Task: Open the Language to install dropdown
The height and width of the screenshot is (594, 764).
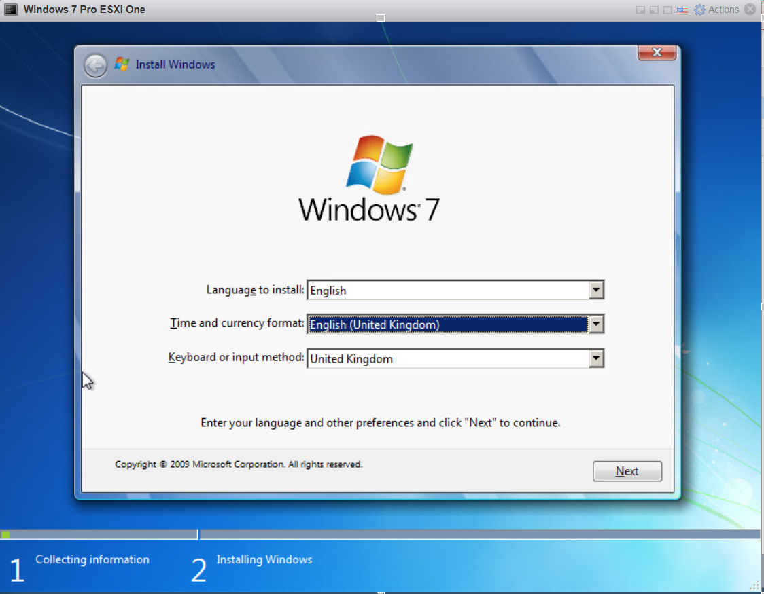Action: pos(597,290)
